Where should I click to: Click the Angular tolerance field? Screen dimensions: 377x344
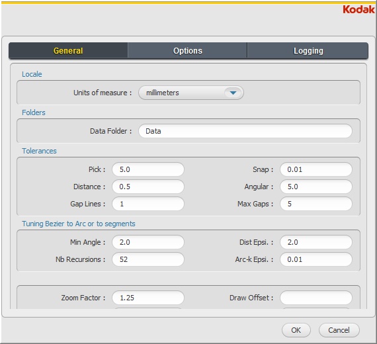[x=316, y=187]
